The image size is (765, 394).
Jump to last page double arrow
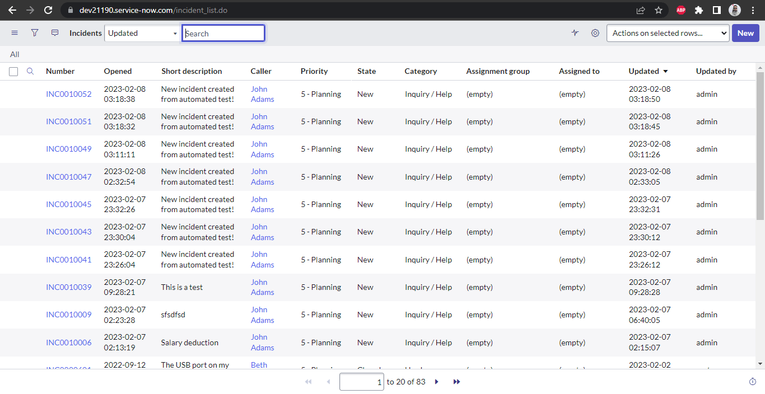click(456, 382)
